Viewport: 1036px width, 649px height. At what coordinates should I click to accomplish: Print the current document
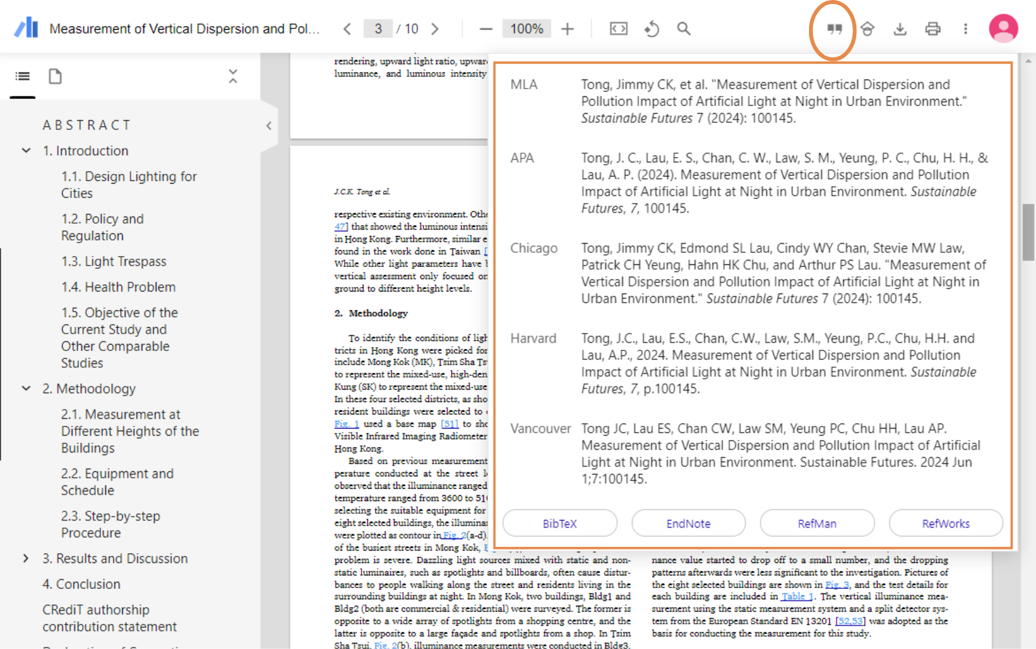[933, 28]
